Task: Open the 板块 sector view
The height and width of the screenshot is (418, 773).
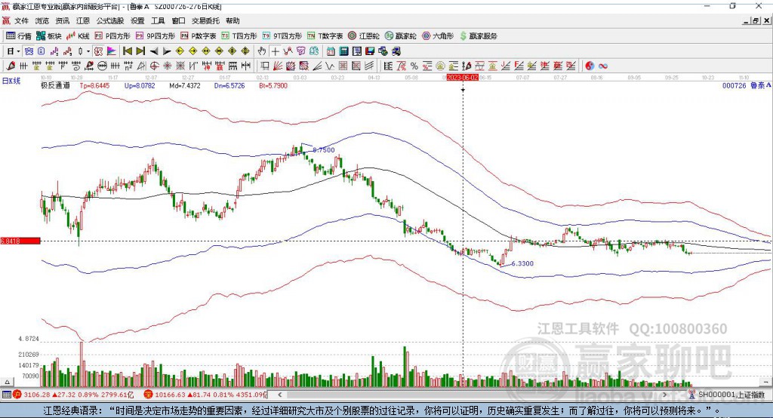Action: click(49, 36)
